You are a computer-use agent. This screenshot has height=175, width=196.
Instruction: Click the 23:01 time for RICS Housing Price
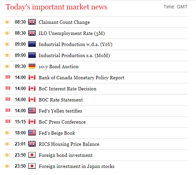(x=20, y=144)
